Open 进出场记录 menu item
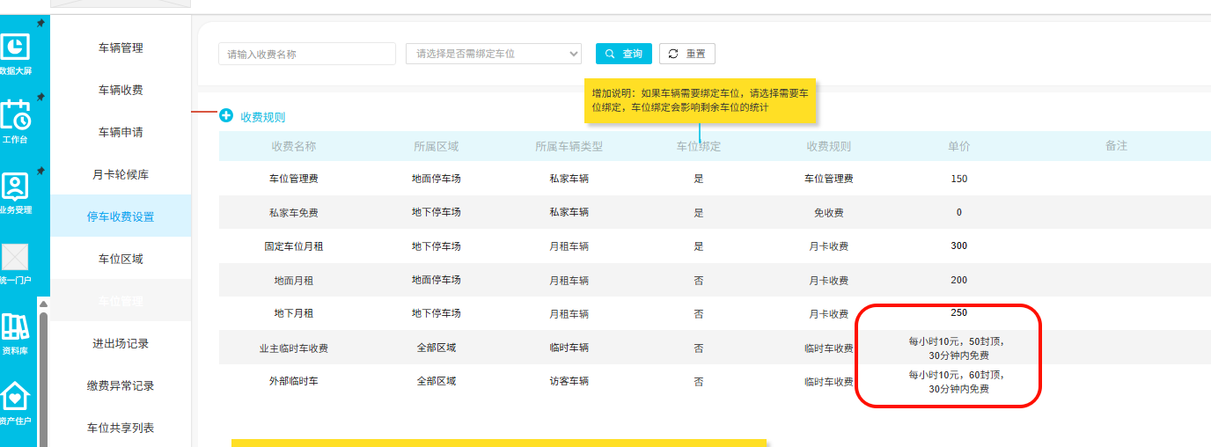Image resolution: width=1211 pixels, height=447 pixels. point(121,343)
